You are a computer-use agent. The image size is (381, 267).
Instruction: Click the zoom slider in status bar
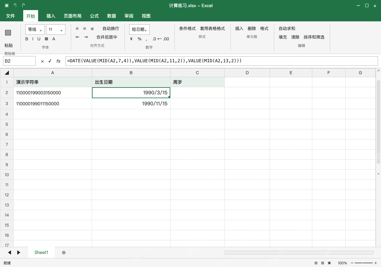tap(364, 263)
